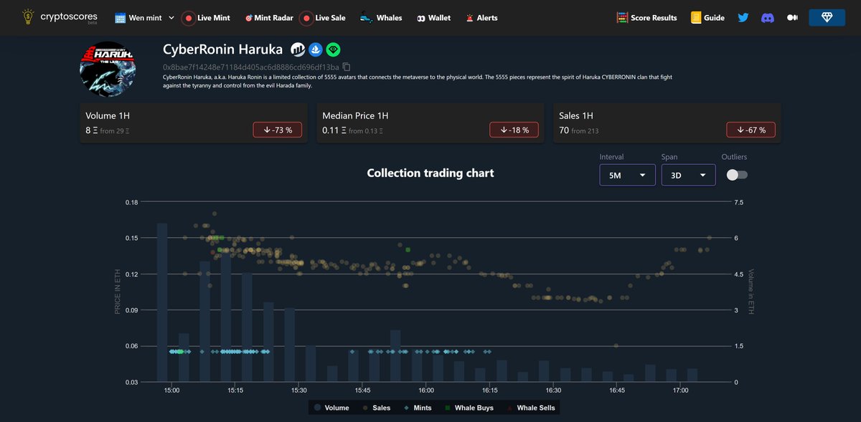Click the -67 % sales change badge
This screenshot has width=861, height=422.
click(751, 130)
